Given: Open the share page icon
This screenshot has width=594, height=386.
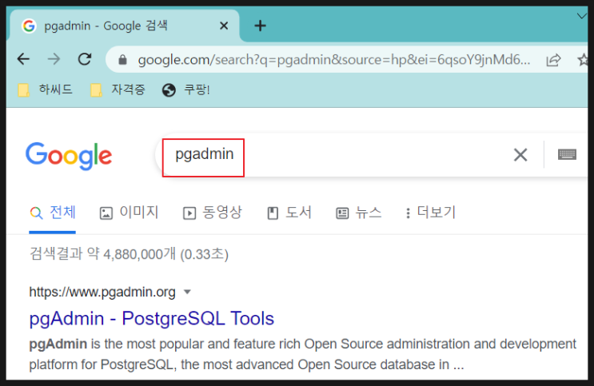Looking at the screenshot, I should [x=553, y=60].
